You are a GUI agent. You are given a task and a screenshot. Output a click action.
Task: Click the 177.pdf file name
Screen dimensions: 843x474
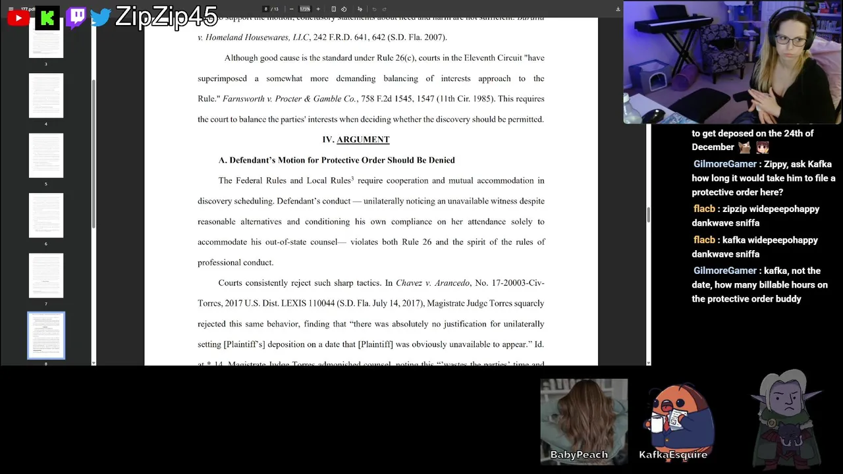[x=28, y=9]
